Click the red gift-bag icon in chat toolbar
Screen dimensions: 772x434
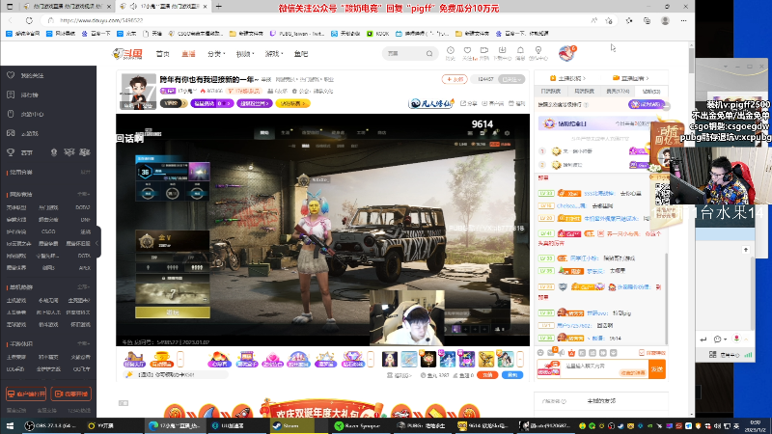[571, 353]
